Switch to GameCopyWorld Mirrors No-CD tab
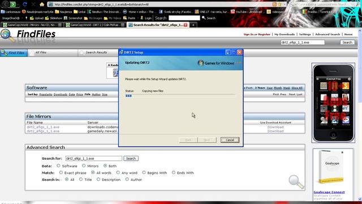Image resolution: width=362 pixels, height=204 pixels. click(32, 25)
